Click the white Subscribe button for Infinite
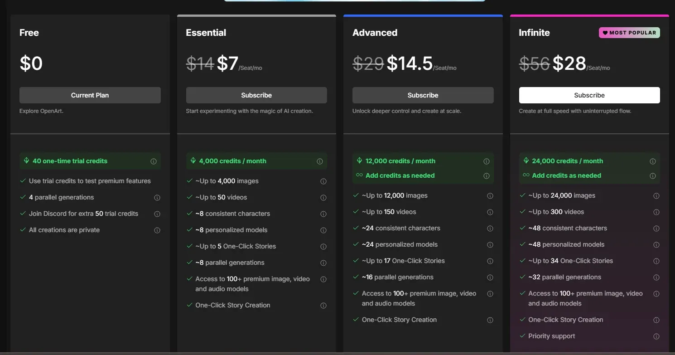The image size is (675, 355). tap(589, 95)
